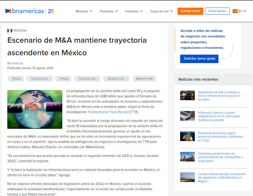253x196 pixels.
Task: Select the Fintech tag
Action: [x=64, y=79]
